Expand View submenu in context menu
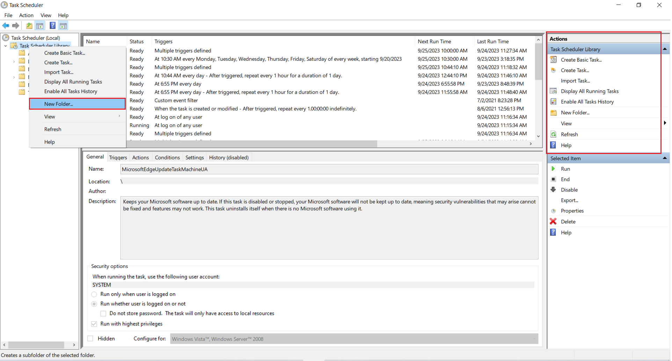 (x=119, y=116)
